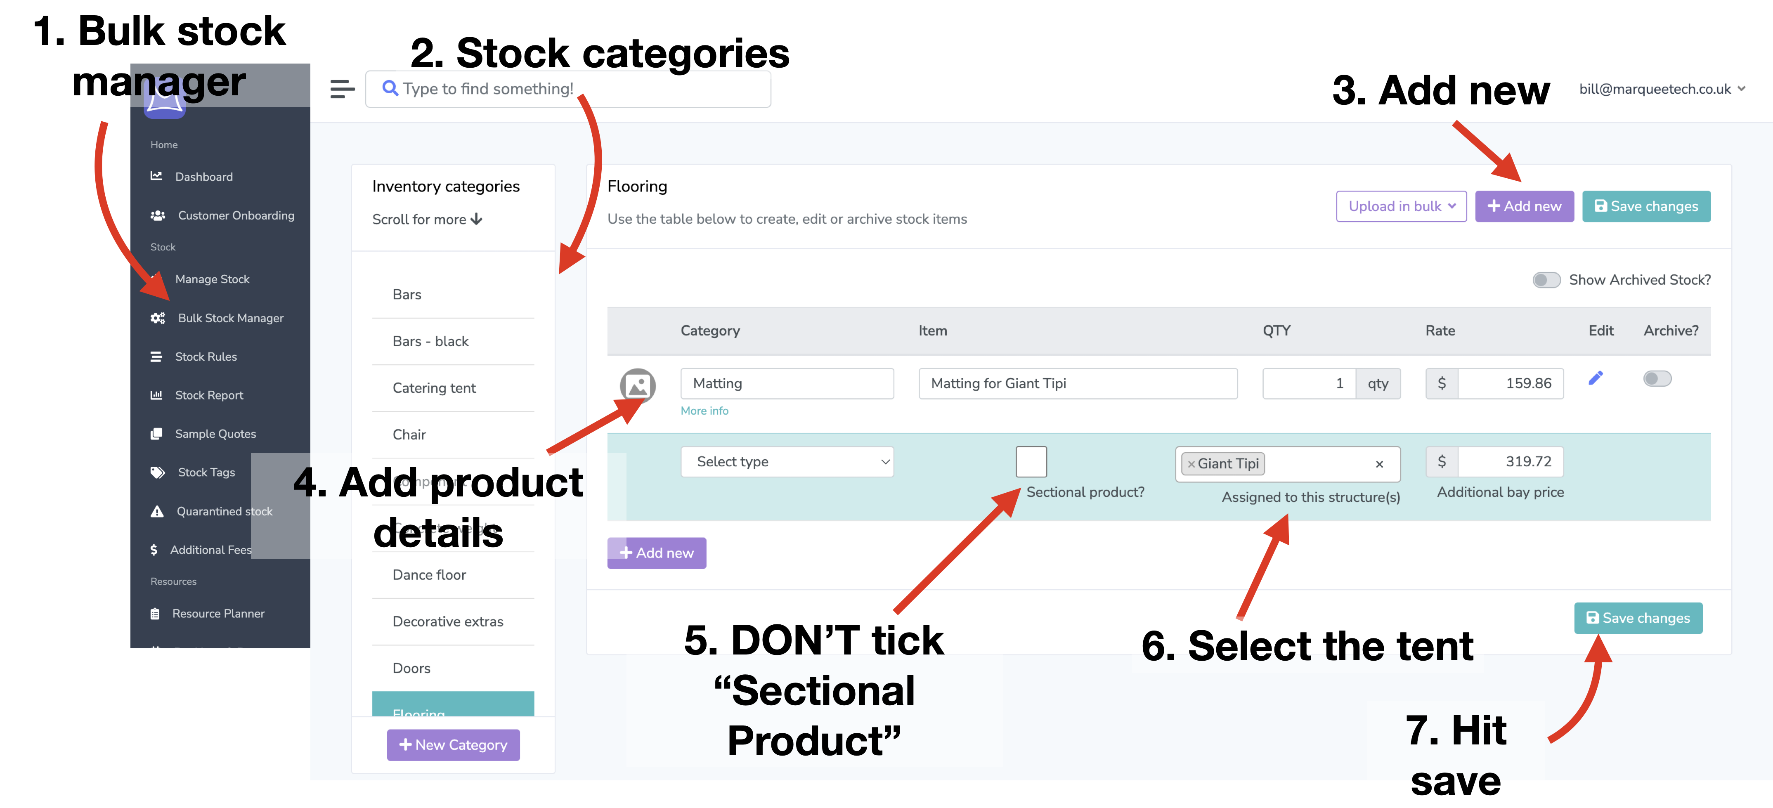Click the Stock Tags tag icon
This screenshot has width=1773, height=808.
click(x=158, y=472)
